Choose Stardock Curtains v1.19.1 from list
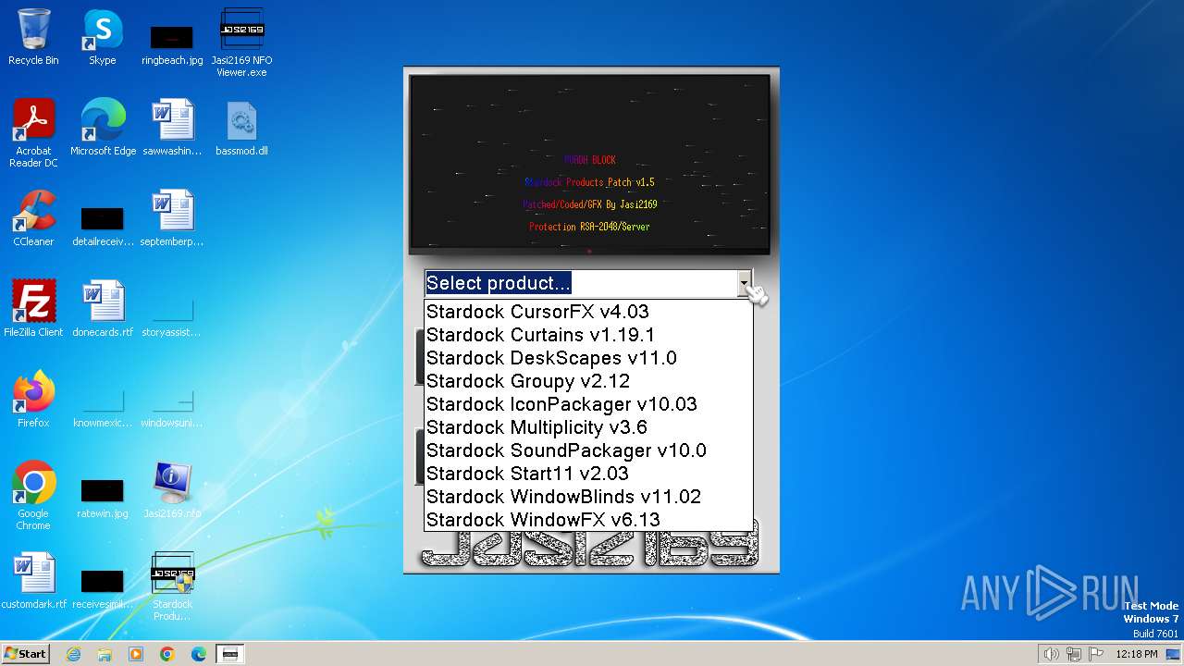1184x666 pixels. coord(588,335)
